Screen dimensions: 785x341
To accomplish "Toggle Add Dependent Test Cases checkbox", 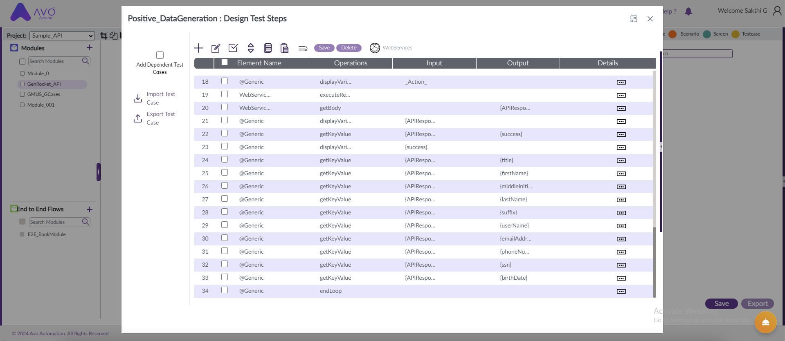I will (x=160, y=55).
